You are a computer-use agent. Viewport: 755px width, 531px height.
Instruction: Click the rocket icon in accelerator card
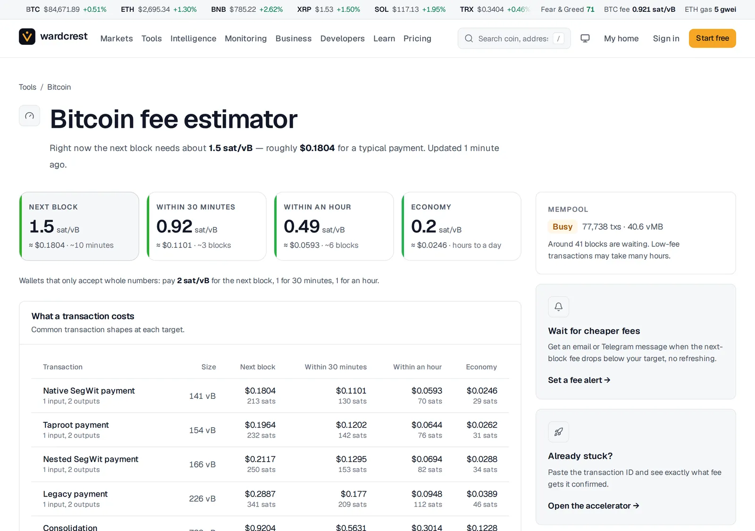558,432
